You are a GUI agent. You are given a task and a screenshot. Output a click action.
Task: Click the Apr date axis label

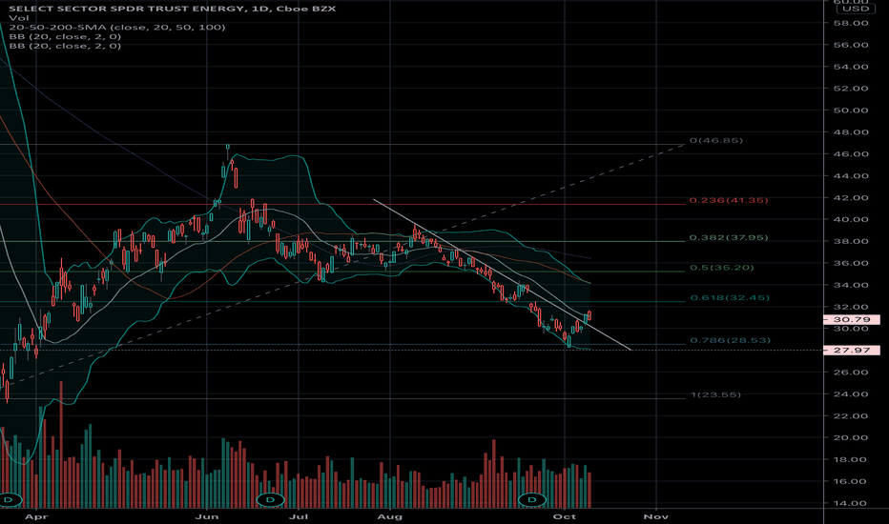(x=37, y=516)
